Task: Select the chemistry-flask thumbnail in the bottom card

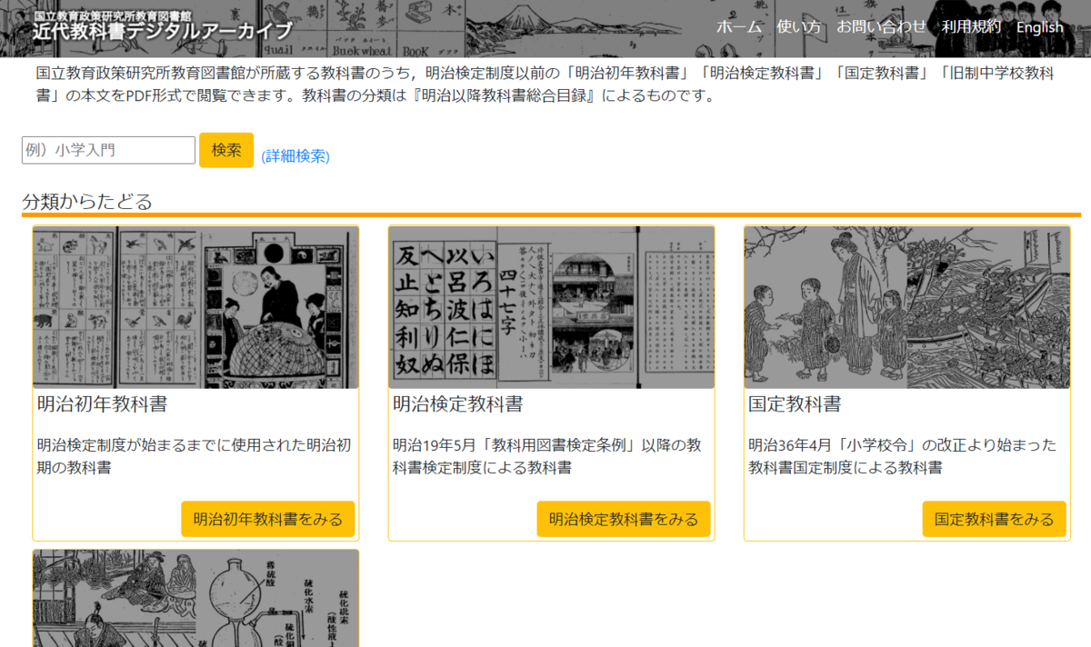Action: pyautogui.click(x=195, y=598)
